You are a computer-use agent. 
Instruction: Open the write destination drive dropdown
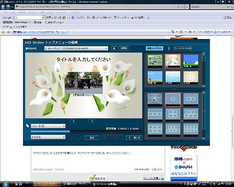76,48
